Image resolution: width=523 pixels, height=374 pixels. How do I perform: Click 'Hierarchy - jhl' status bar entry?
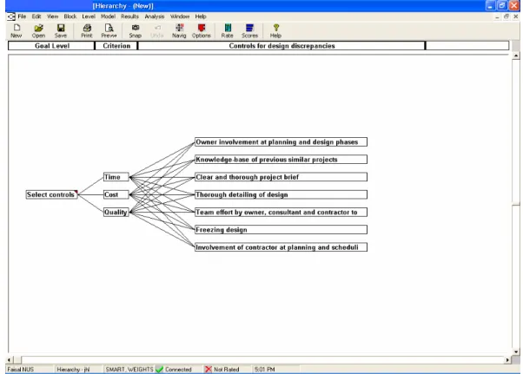[x=73, y=370]
